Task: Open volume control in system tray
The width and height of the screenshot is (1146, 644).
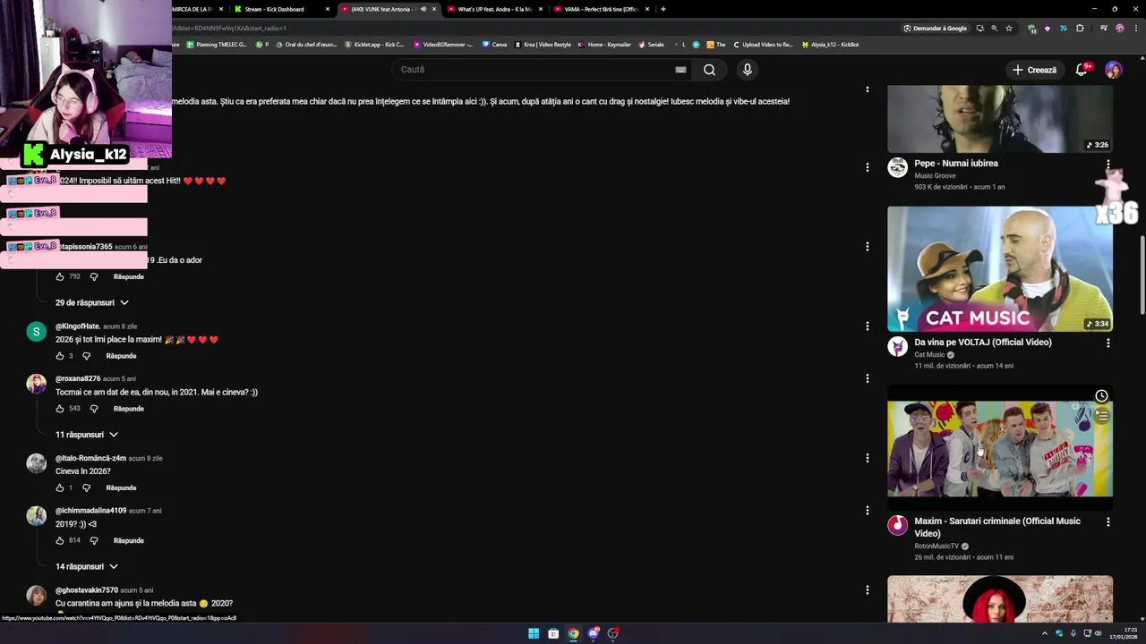Action: [1099, 633]
